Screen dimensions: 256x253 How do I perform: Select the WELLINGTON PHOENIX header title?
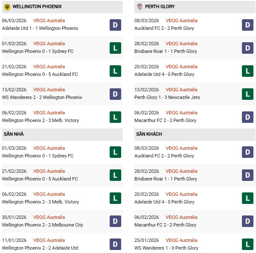pos(37,7)
